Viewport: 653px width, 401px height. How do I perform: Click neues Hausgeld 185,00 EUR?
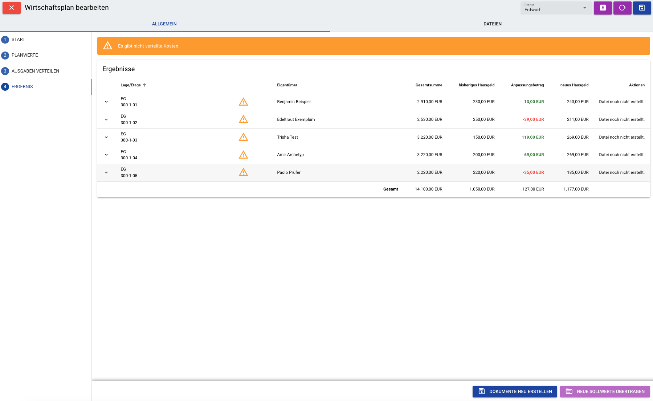pos(578,173)
